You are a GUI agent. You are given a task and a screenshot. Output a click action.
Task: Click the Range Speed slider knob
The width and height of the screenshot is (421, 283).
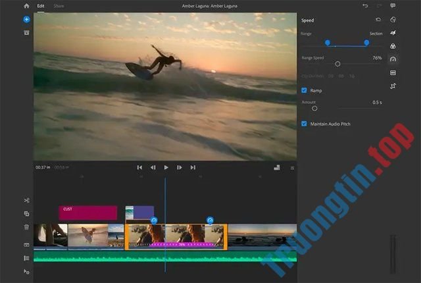click(x=337, y=64)
